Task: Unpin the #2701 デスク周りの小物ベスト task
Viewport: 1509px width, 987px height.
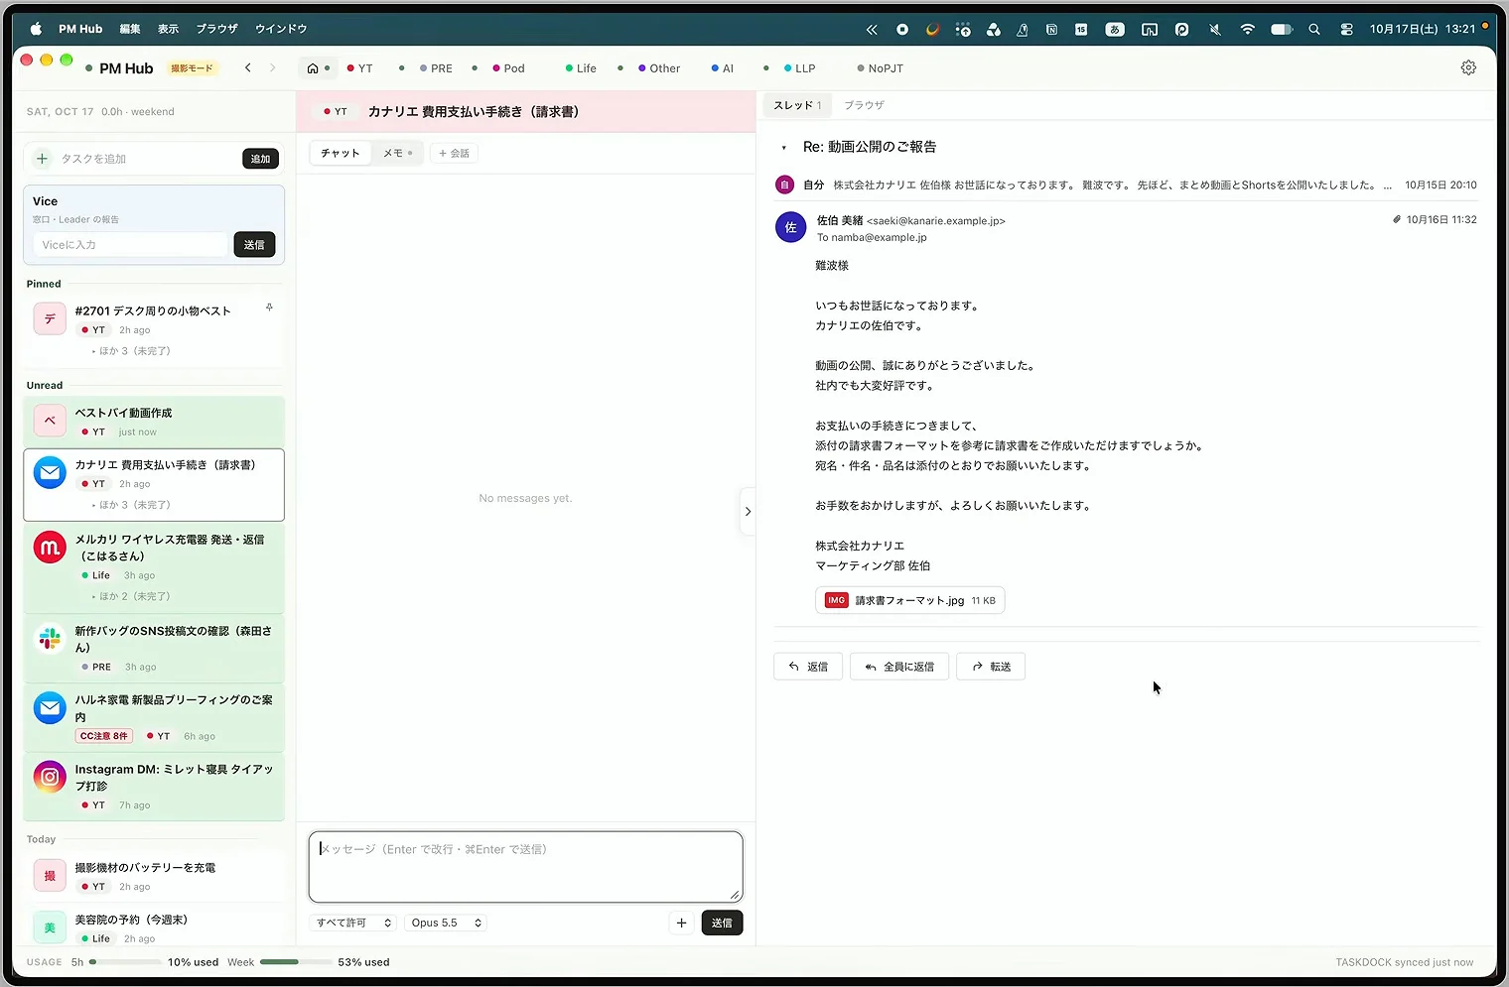Action: coord(269,308)
